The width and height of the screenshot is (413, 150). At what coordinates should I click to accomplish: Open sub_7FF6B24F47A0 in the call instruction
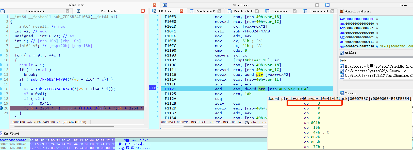pyautogui.click(x=251, y=31)
